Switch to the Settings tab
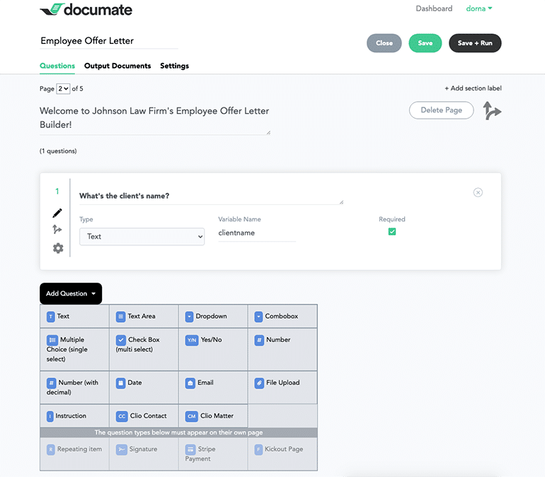The image size is (545, 477). coord(175,66)
